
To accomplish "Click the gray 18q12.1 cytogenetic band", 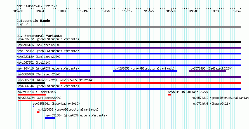I will [x=129, y=27].
